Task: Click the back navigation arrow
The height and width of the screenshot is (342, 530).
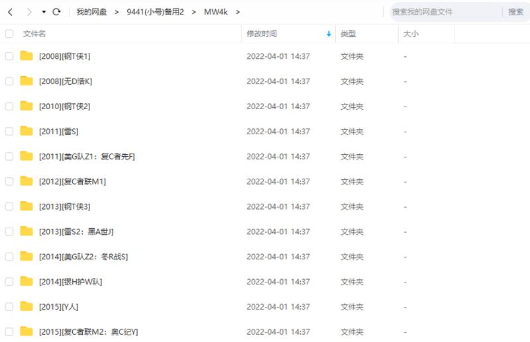Action: coord(10,12)
